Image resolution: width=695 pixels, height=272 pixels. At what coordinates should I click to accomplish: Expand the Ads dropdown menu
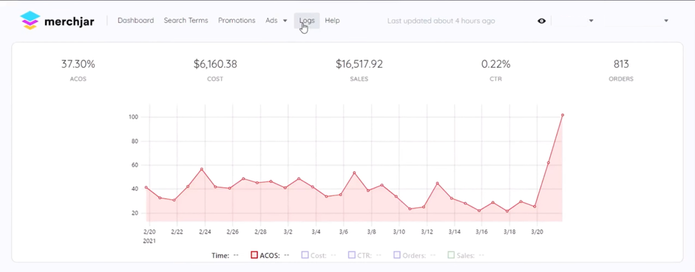(277, 21)
